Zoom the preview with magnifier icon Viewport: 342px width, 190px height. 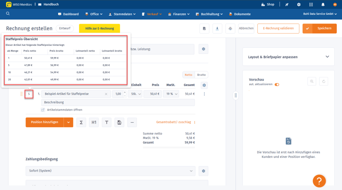coord(312,82)
